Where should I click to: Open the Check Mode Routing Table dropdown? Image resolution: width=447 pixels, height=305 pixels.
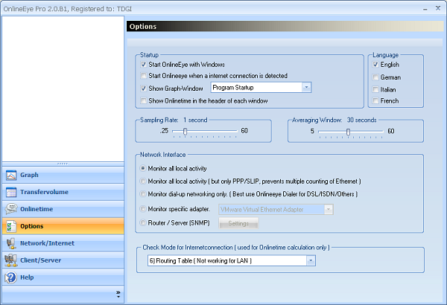[311, 260]
